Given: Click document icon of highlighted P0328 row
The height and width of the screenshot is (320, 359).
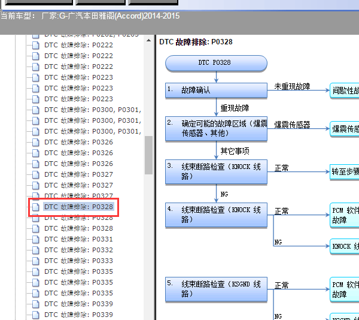Looking at the screenshot, I should coord(36,207).
